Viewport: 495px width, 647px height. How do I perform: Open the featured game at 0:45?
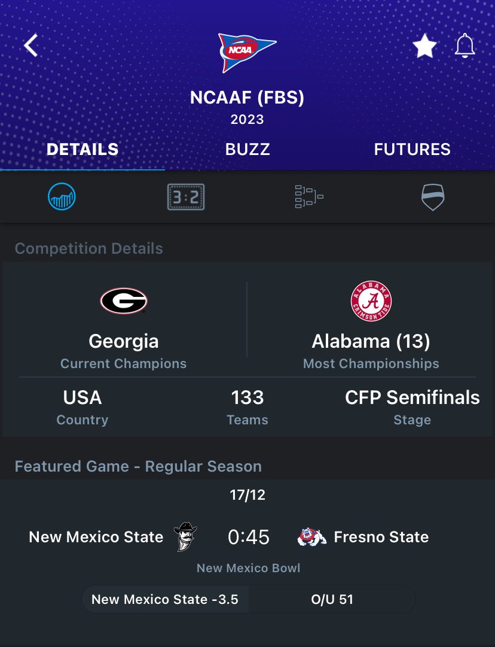coord(248,537)
